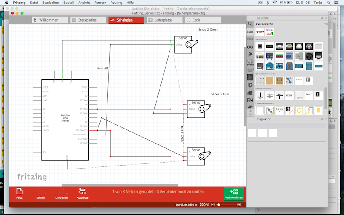This screenshot has width=344, height=215.
Task: Pick the yellow copper pad part
Action: click(x=319, y=111)
